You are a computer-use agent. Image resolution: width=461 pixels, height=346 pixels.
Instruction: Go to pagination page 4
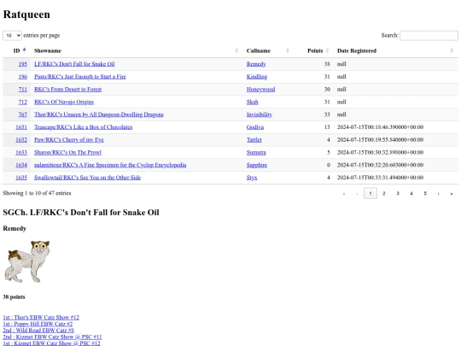tap(411, 193)
